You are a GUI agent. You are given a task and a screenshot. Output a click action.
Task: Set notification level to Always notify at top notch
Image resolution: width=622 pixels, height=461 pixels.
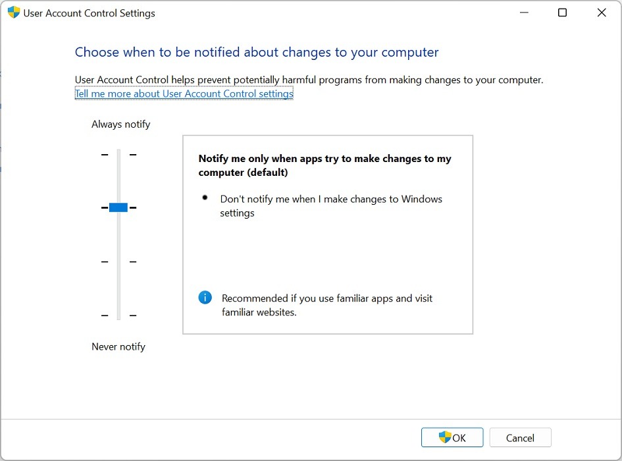118,154
